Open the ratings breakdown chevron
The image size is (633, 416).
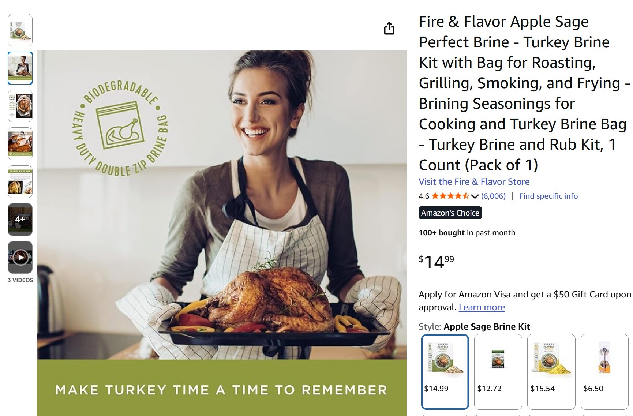[x=475, y=196]
